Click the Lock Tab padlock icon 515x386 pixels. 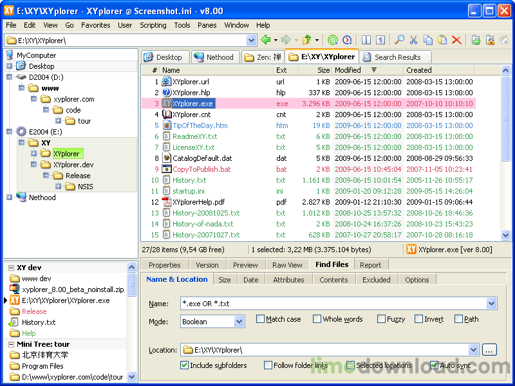490,40
